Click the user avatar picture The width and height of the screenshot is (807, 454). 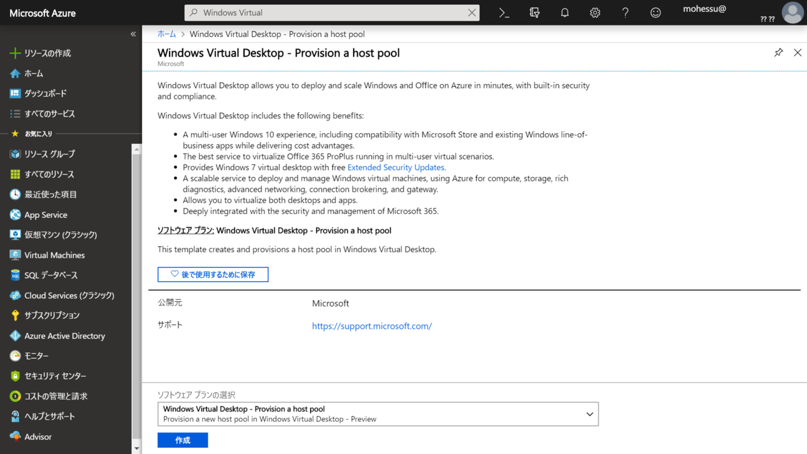tap(793, 13)
